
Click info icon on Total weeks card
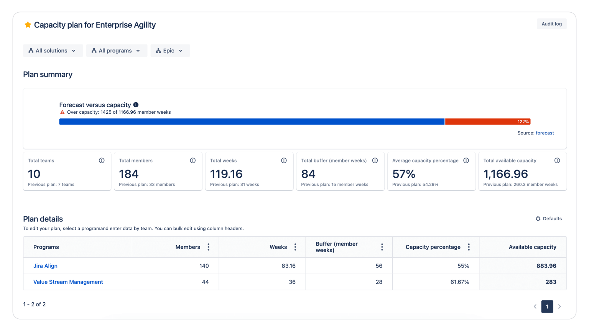[284, 161]
